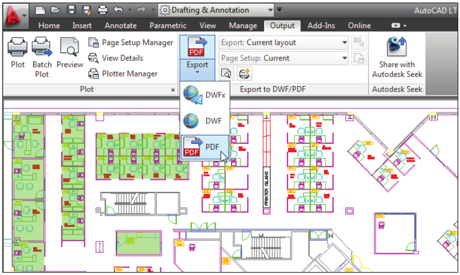Undo the last action
The image size is (460, 275).
pyautogui.click(x=119, y=10)
